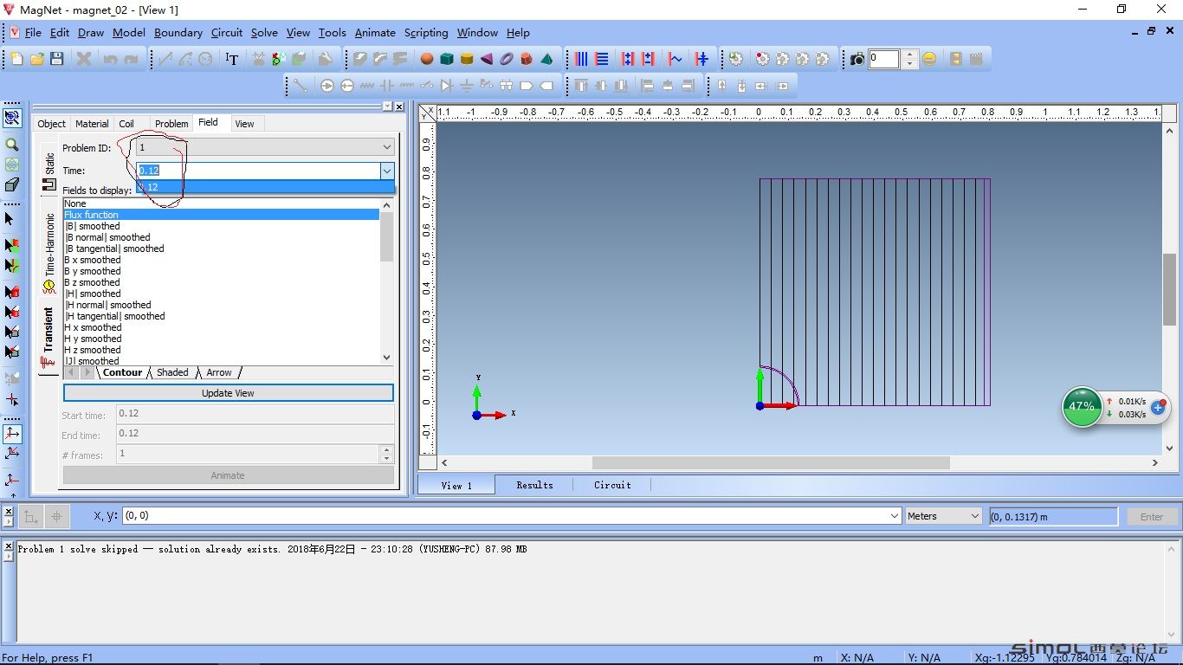The image size is (1183, 665).
Task: Insert the red polyhedron shape
Action: click(x=527, y=59)
